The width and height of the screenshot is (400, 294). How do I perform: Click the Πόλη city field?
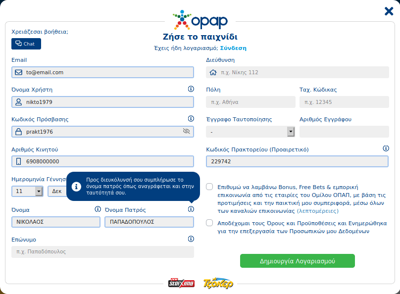click(251, 102)
